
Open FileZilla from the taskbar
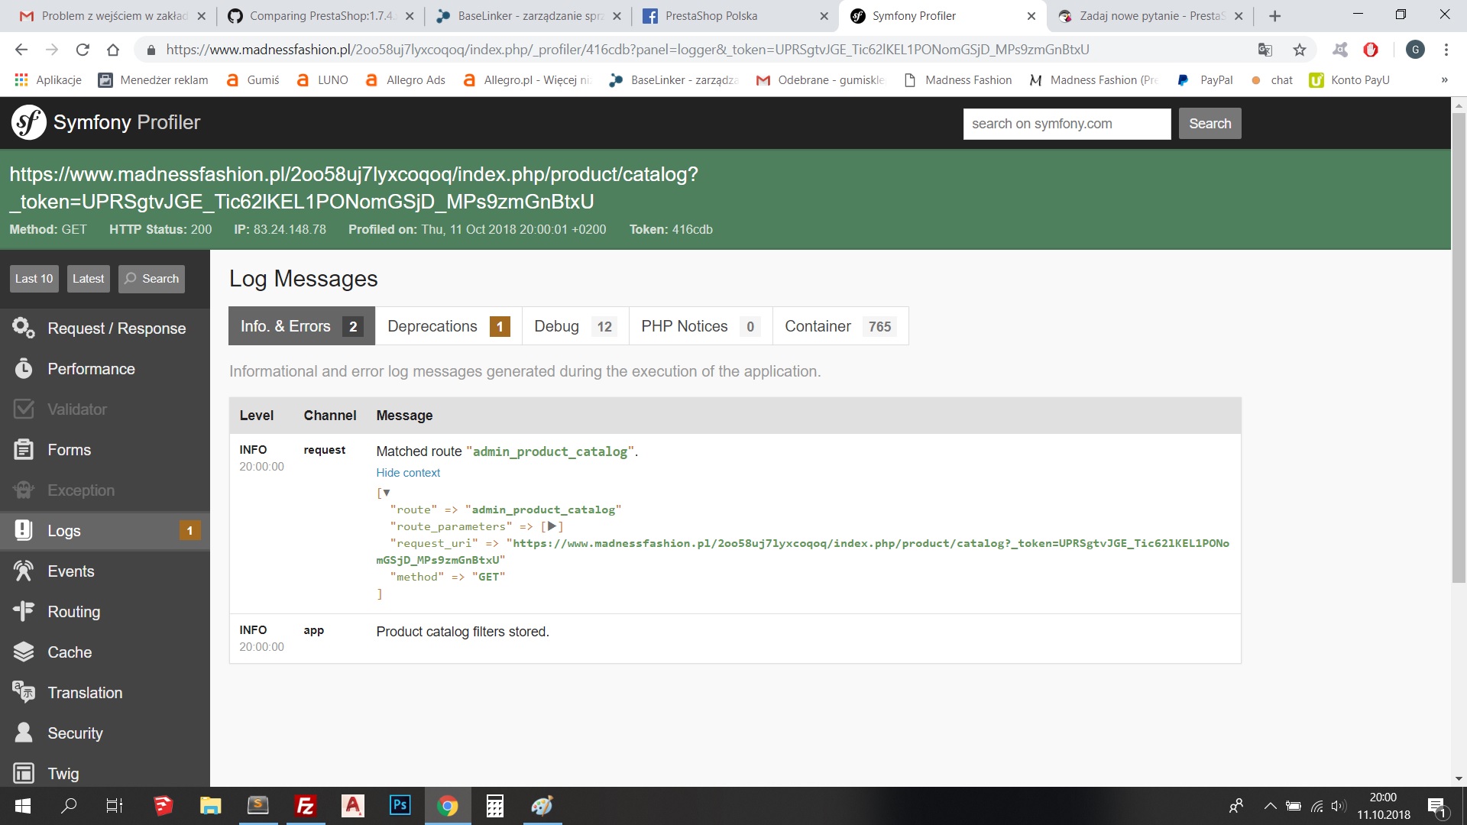[305, 806]
